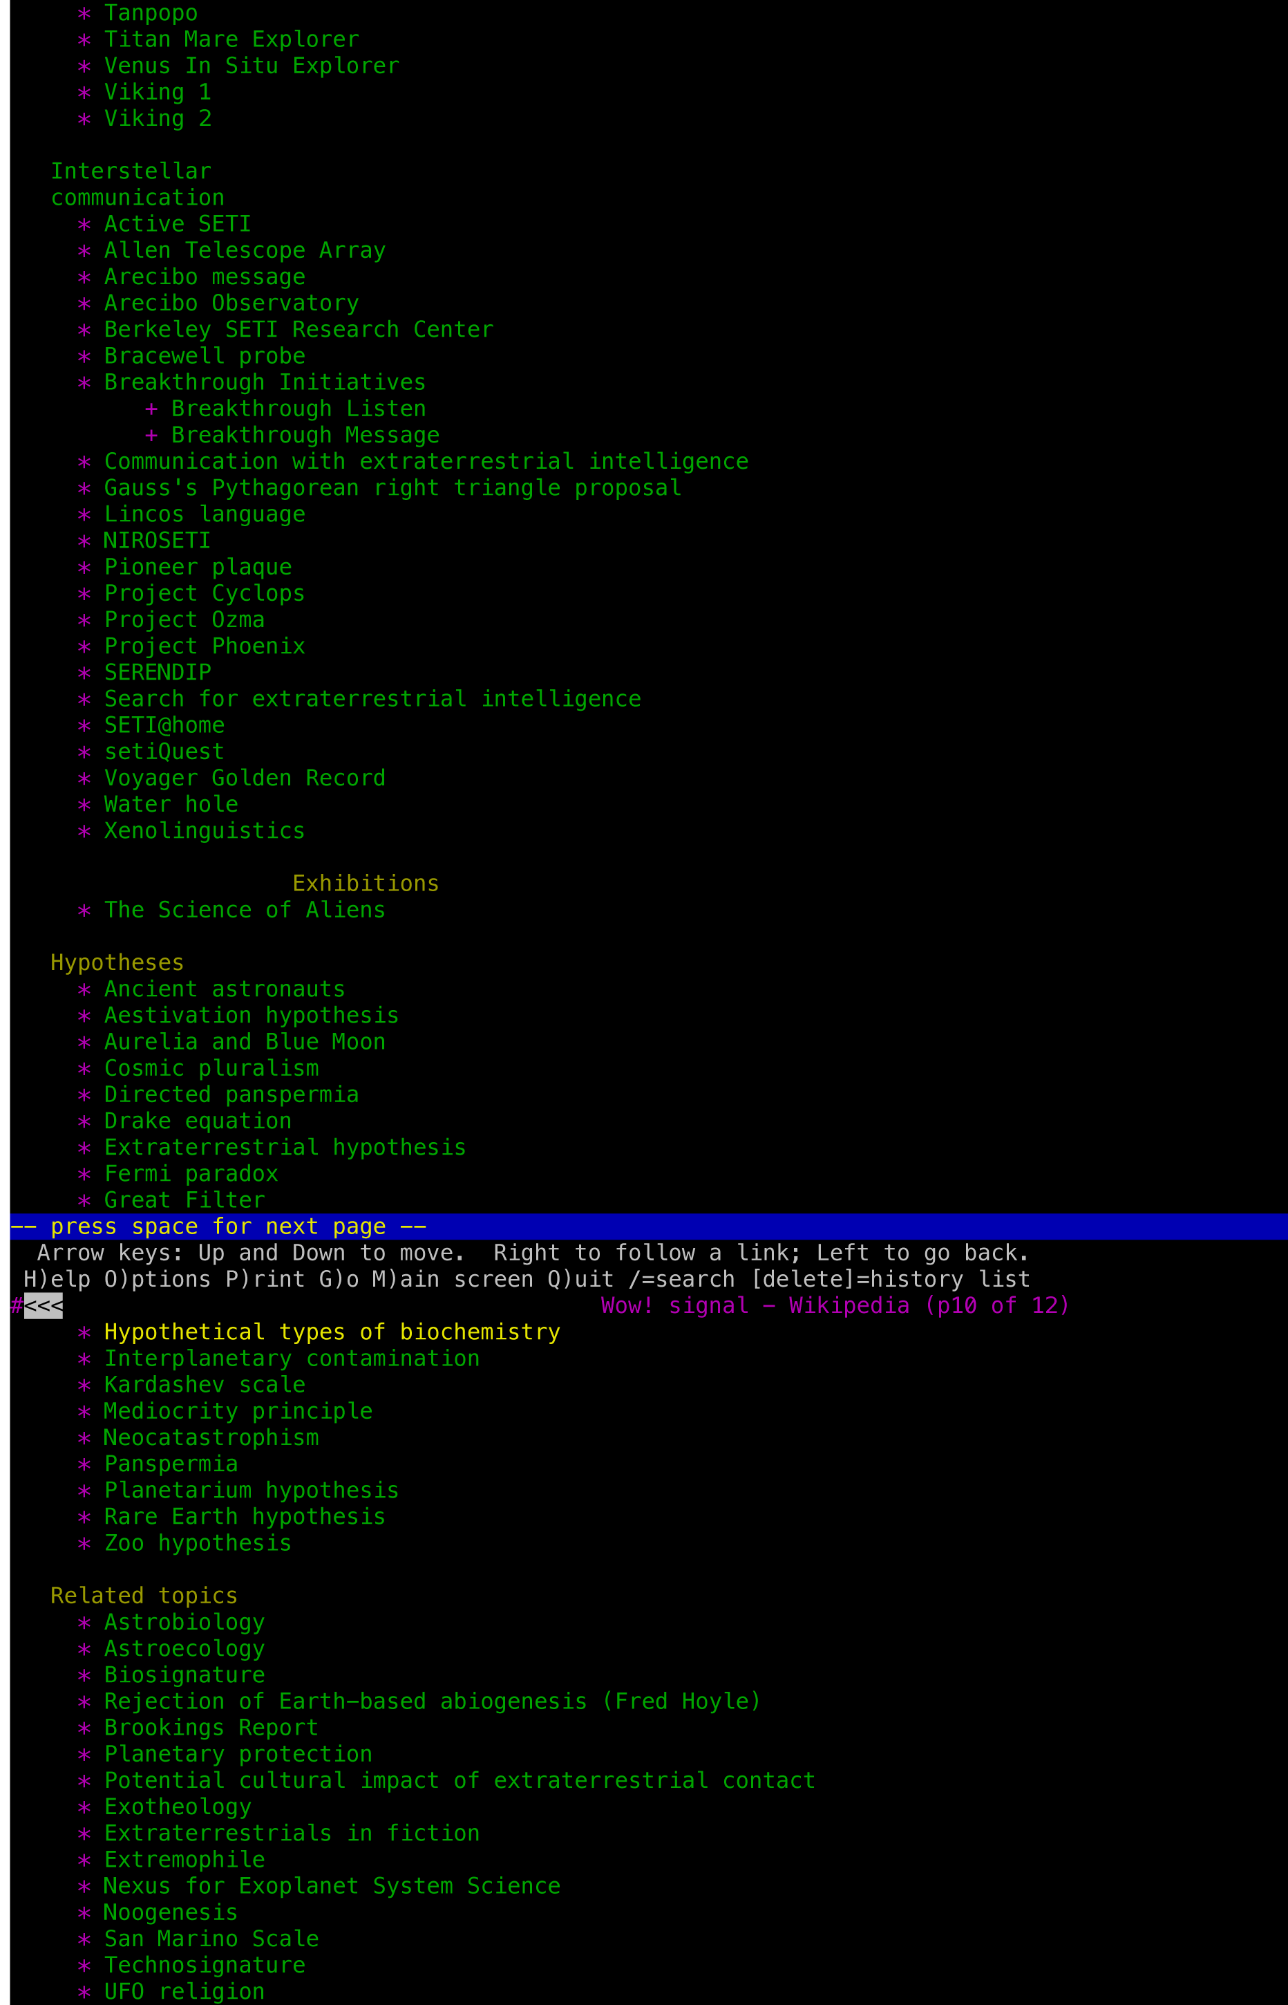Select the Viking 2 link
This screenshot has height=2005, width=1288.
pos(158,118)
